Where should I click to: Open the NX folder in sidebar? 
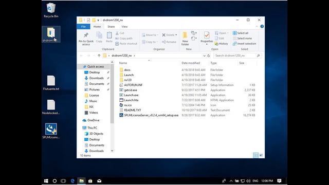[x=92, y=107]
